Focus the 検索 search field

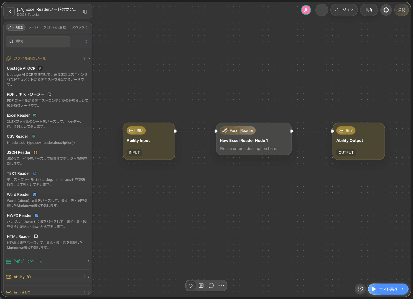pyautogui.click(x=38, y=41)
